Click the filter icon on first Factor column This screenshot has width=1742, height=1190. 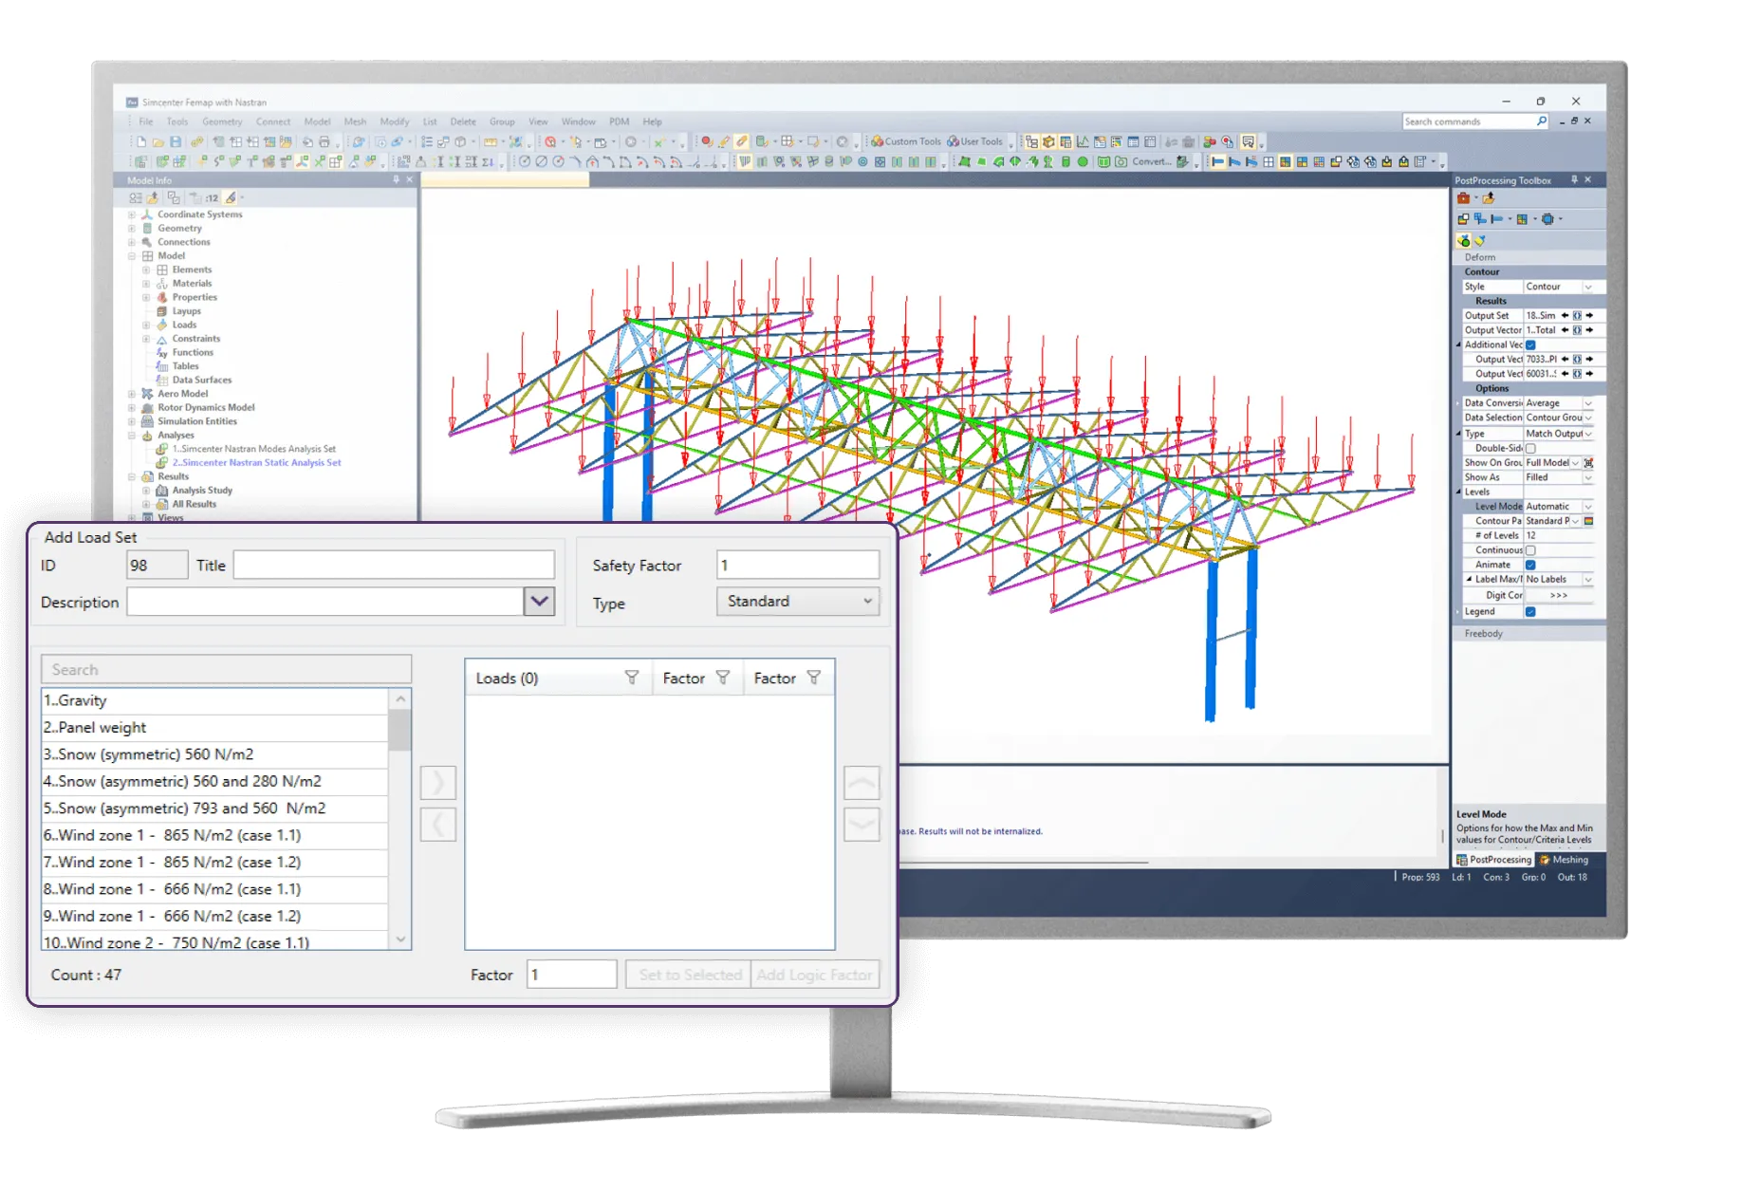pos(723,678)
